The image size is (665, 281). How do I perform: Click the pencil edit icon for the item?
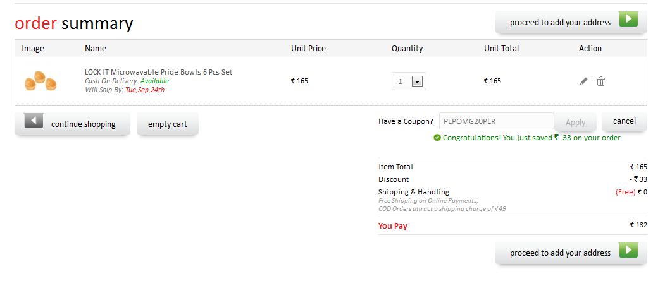pos(583,81)
